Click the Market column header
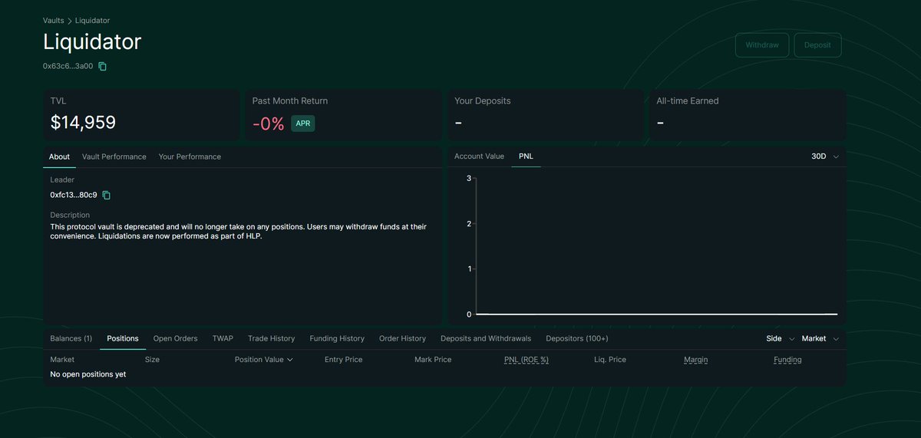 62,360
